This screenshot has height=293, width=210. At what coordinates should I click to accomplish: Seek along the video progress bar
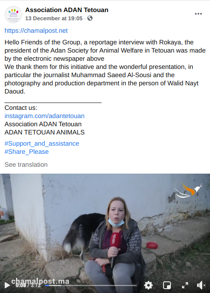pos(91,285)
